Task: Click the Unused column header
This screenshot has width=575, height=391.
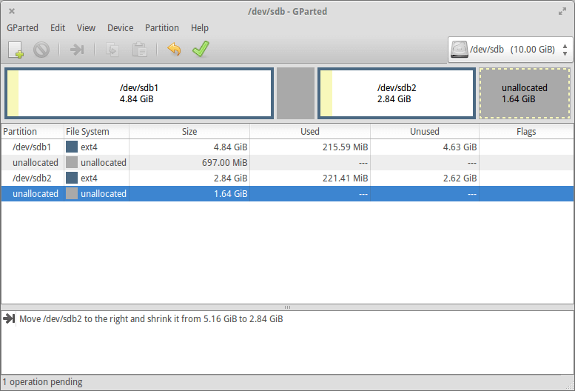Action: click(x=424, y=131)
